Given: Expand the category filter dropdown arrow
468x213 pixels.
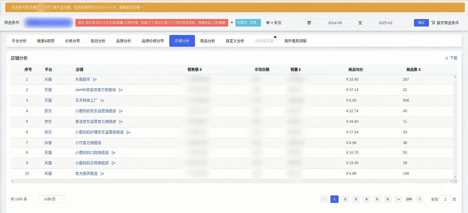Looking at the screenshot, I should click(x=232, y=23).
